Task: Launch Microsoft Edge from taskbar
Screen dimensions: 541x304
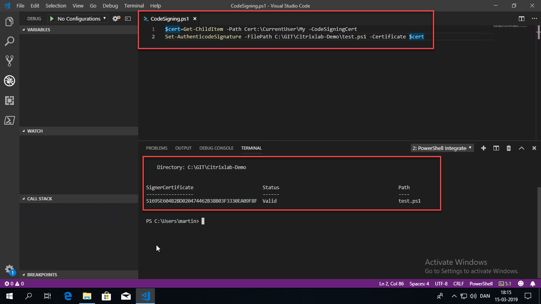Action: point(68,296)
